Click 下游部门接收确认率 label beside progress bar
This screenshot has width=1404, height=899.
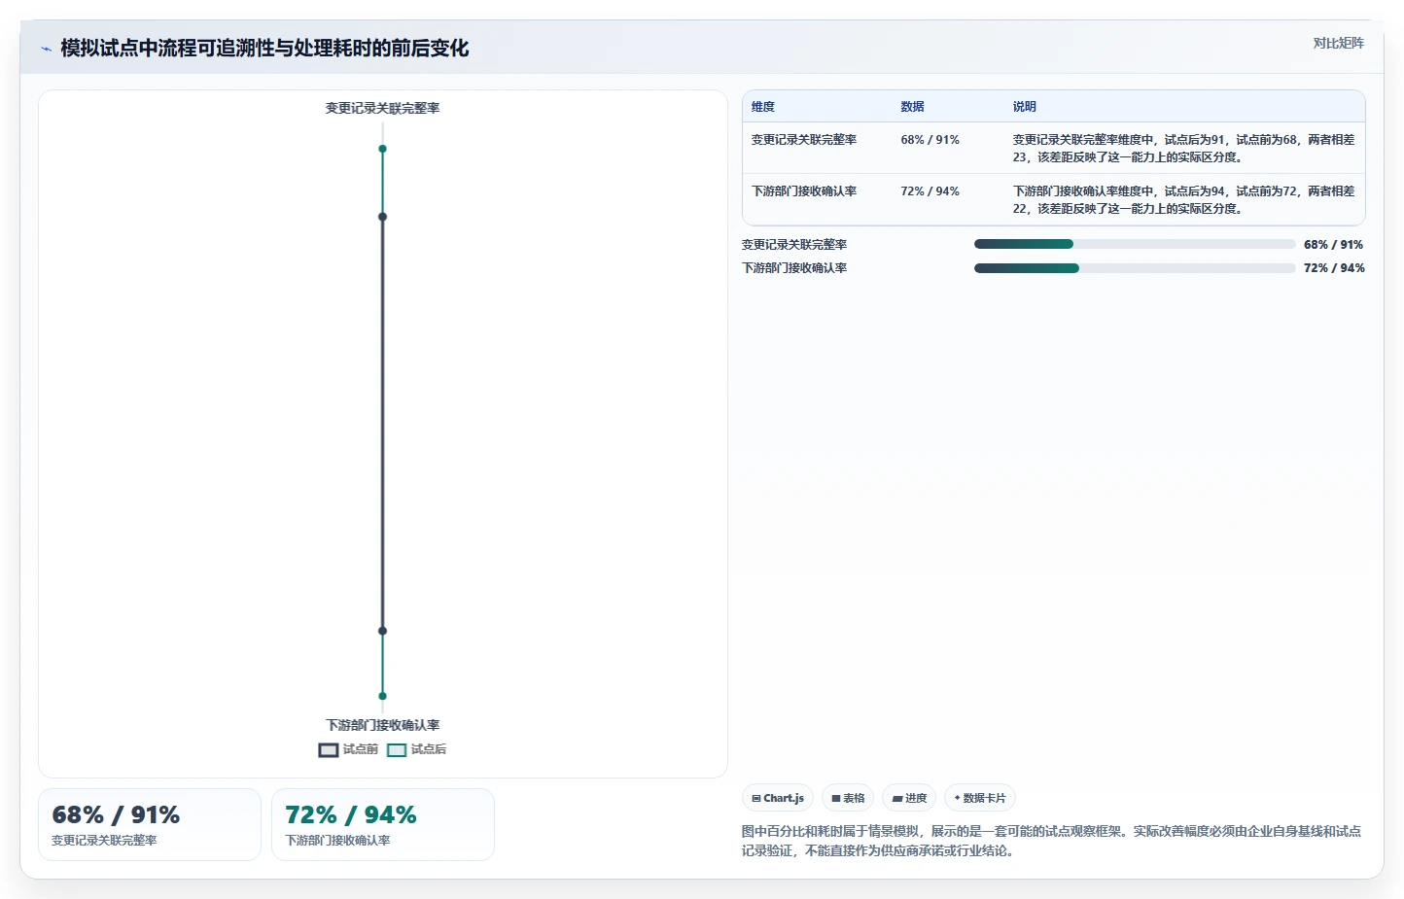[x=794, y=268]
